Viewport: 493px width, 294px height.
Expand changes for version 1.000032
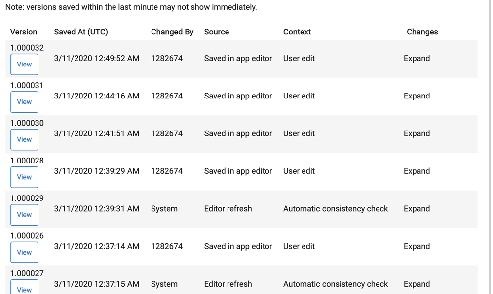click(x=417, y=59)
